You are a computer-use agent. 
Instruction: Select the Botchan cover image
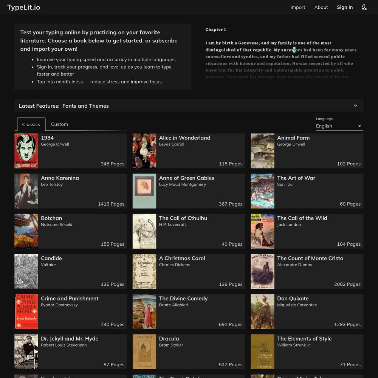[x=26, y=231]
